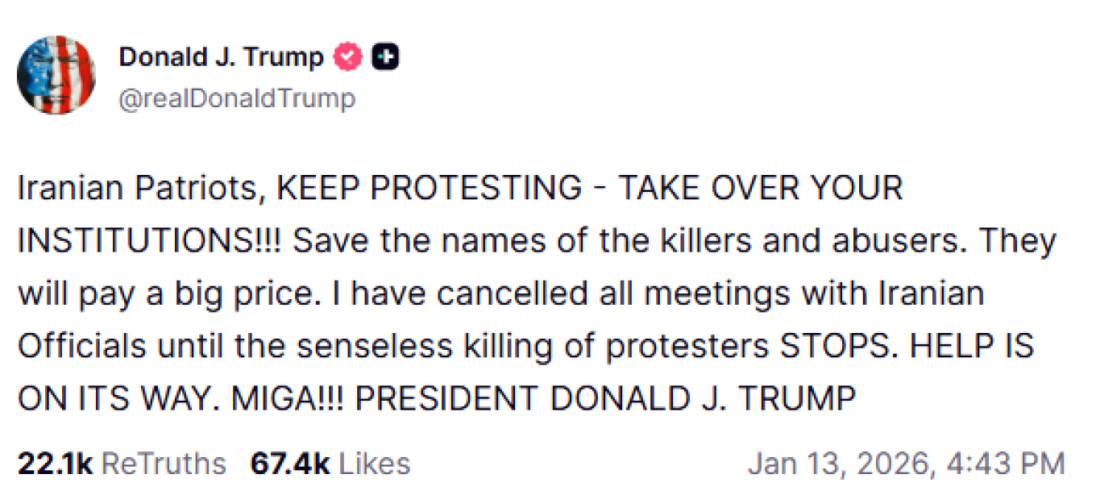Open the Donald J. Trump display name
The width and height of the screenshot is (1096, 491).
tap(221, 58)
